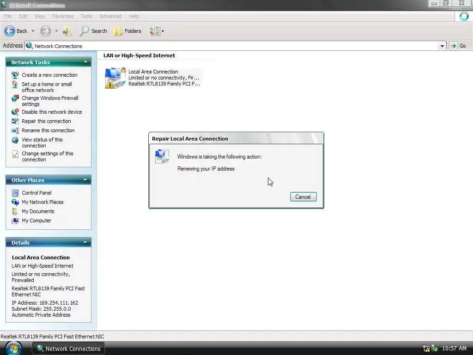
Task: Click the Forward arrow icon
Action: (x=46, y=31)
